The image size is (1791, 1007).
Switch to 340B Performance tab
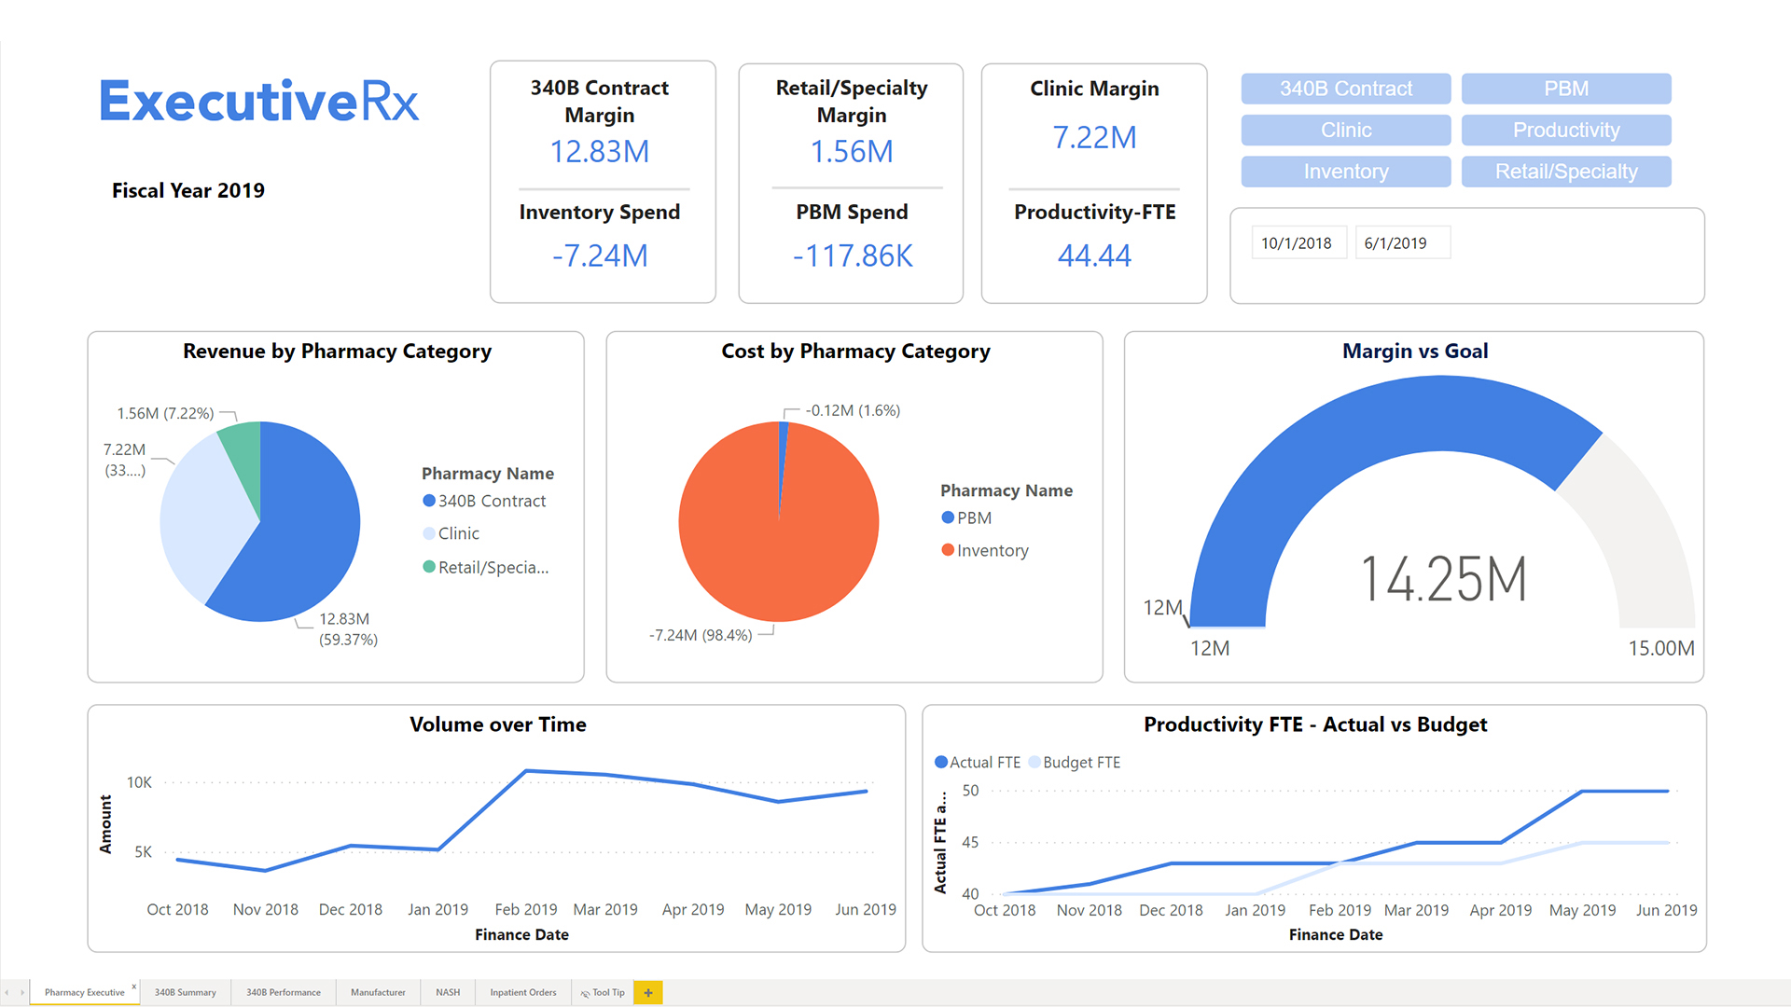coord(284,993)
